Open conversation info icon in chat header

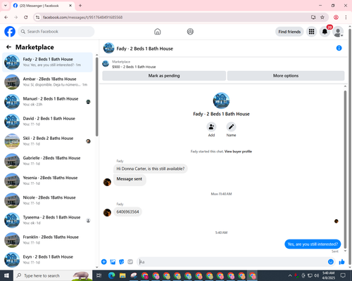[339, 48]
